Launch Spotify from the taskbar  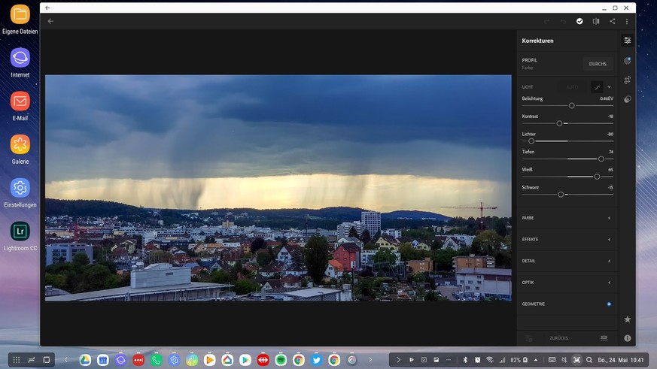(281, 360)
